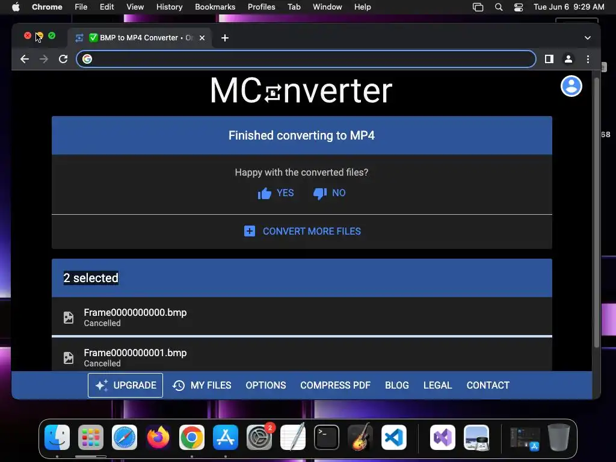Click the 'Finished converting to MP4' banner

(x=302, y=135)
